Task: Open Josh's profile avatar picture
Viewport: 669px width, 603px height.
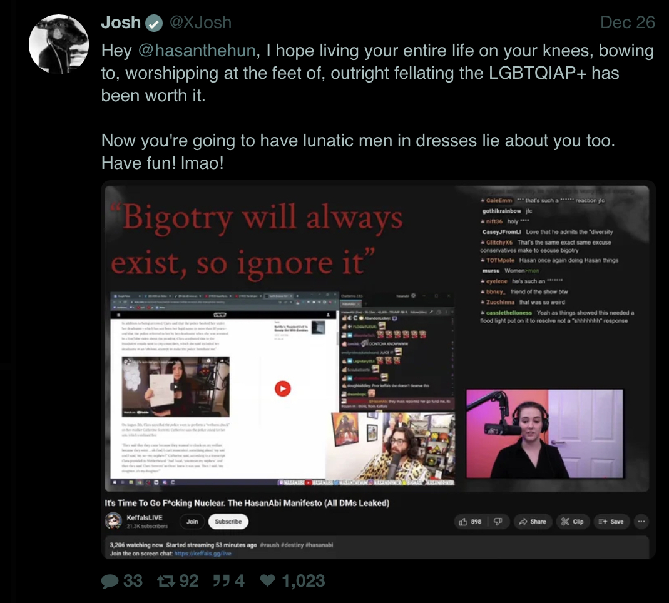Action: [59, 44]
